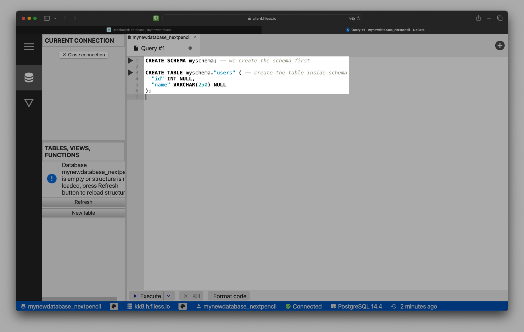Viewport: 524px width, 332px height.
Task: Click the browser shield extension icon
Action: click(156, 18)
